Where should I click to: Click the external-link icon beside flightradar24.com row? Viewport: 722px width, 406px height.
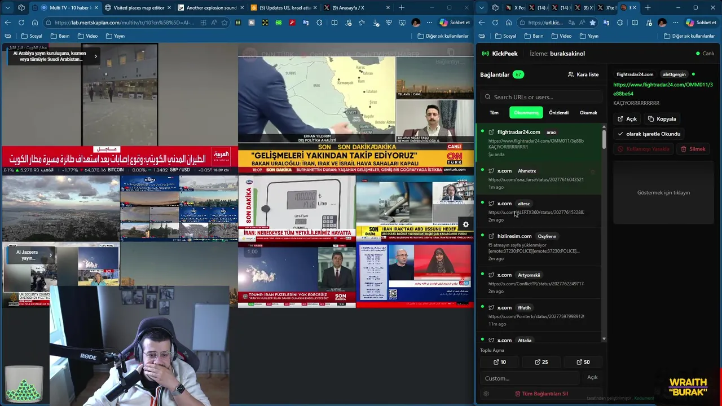point(491,132)
